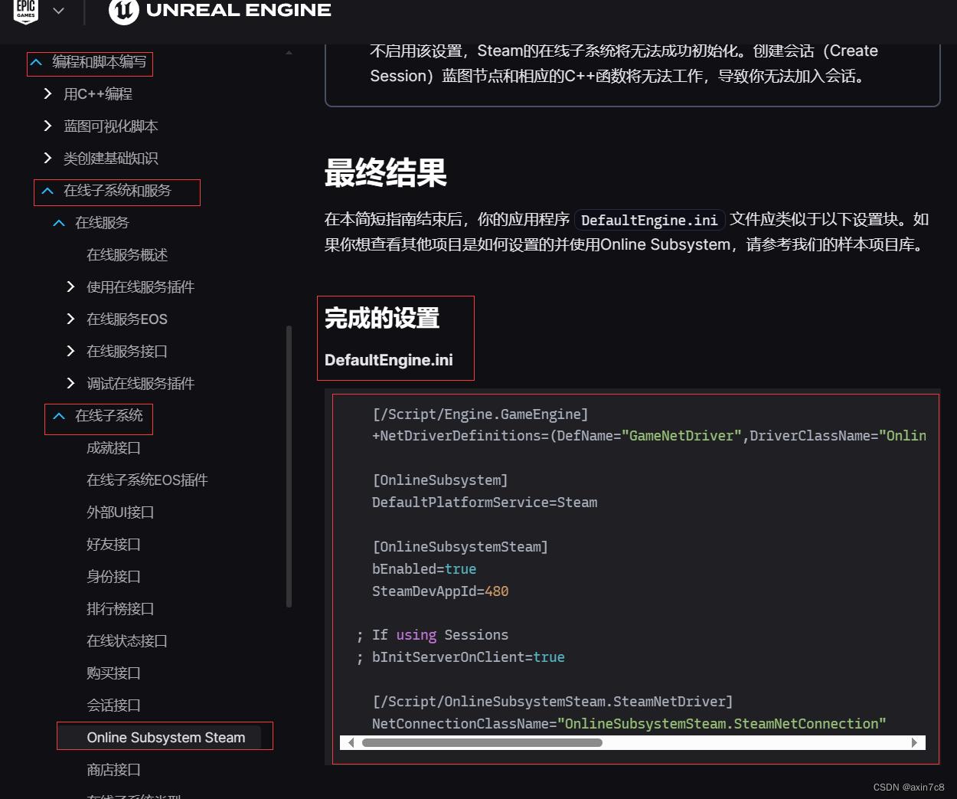The image size is (957, 799).
Task: Click the code block scroll-left arrow
Action: point(351,742)
